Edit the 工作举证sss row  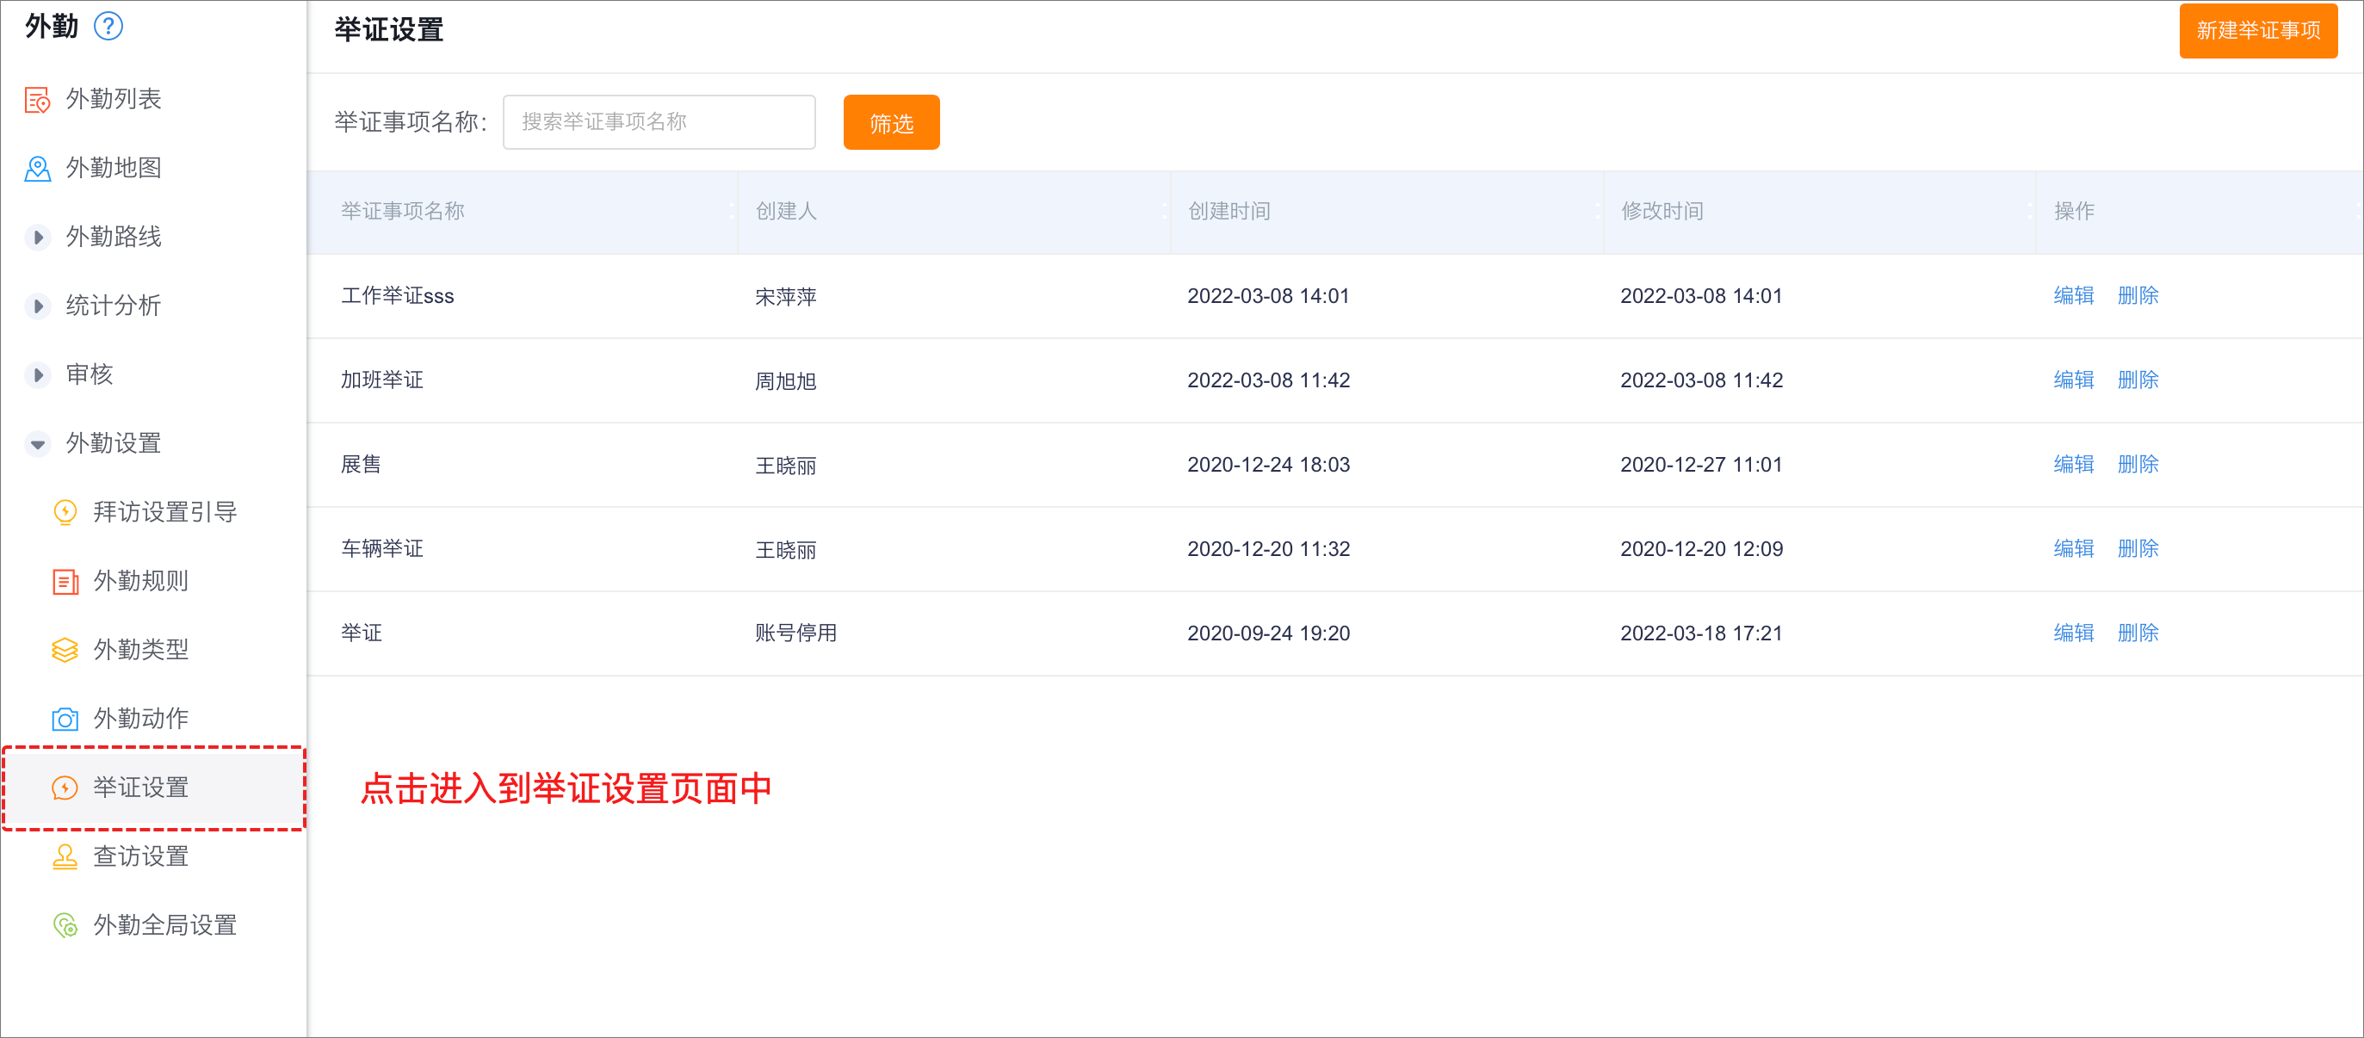[x=2073, y=295]
